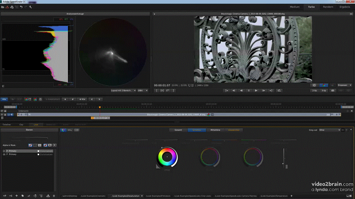355x199 pixels.
Task: Click the redo arrow in top toolbar
Action: [26, 7]
